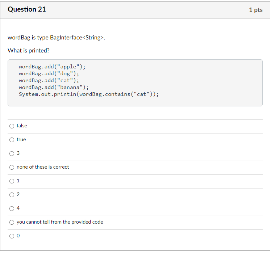Click the 'Question 21' heading
Screen dimensions: 271x254
click(27, 9)
